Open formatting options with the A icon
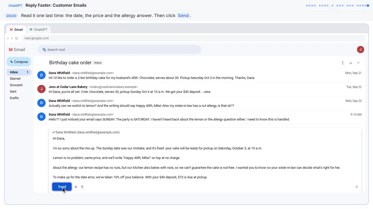Screen dimensions: 373x209 [76, 187]
